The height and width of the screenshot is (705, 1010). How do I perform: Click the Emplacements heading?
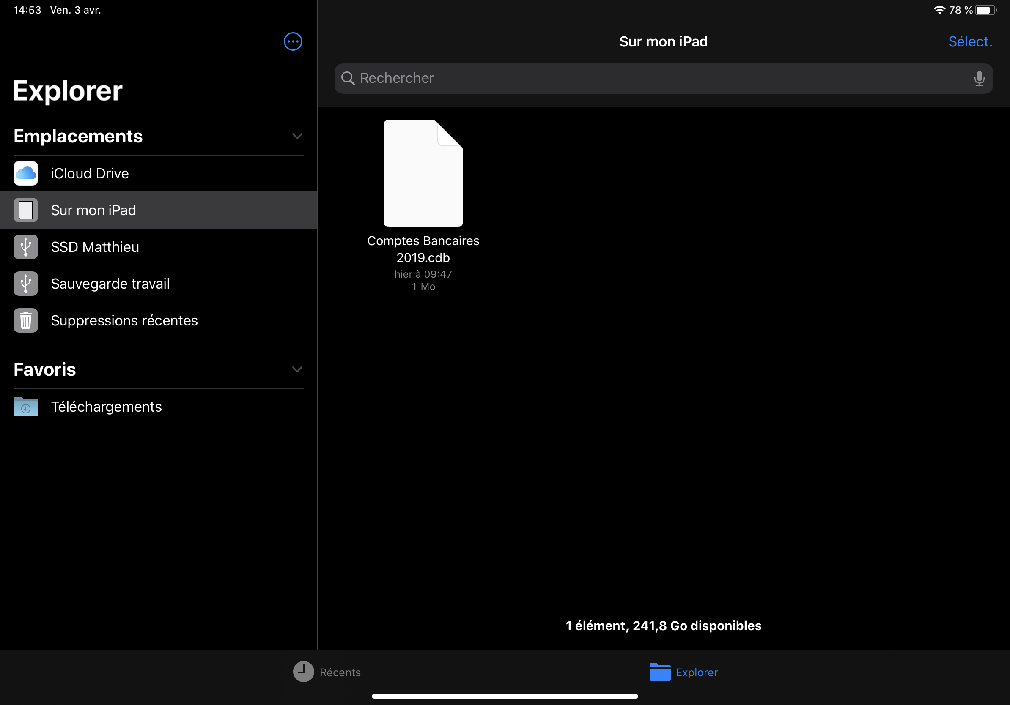tap(78, 136)
